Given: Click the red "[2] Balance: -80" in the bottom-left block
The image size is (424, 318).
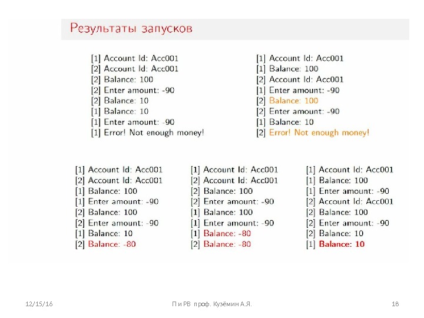Looking at the screenshot, I should (x=105, y=244).
